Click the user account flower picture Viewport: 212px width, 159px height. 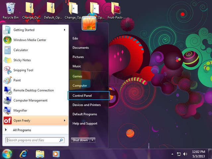89,23
